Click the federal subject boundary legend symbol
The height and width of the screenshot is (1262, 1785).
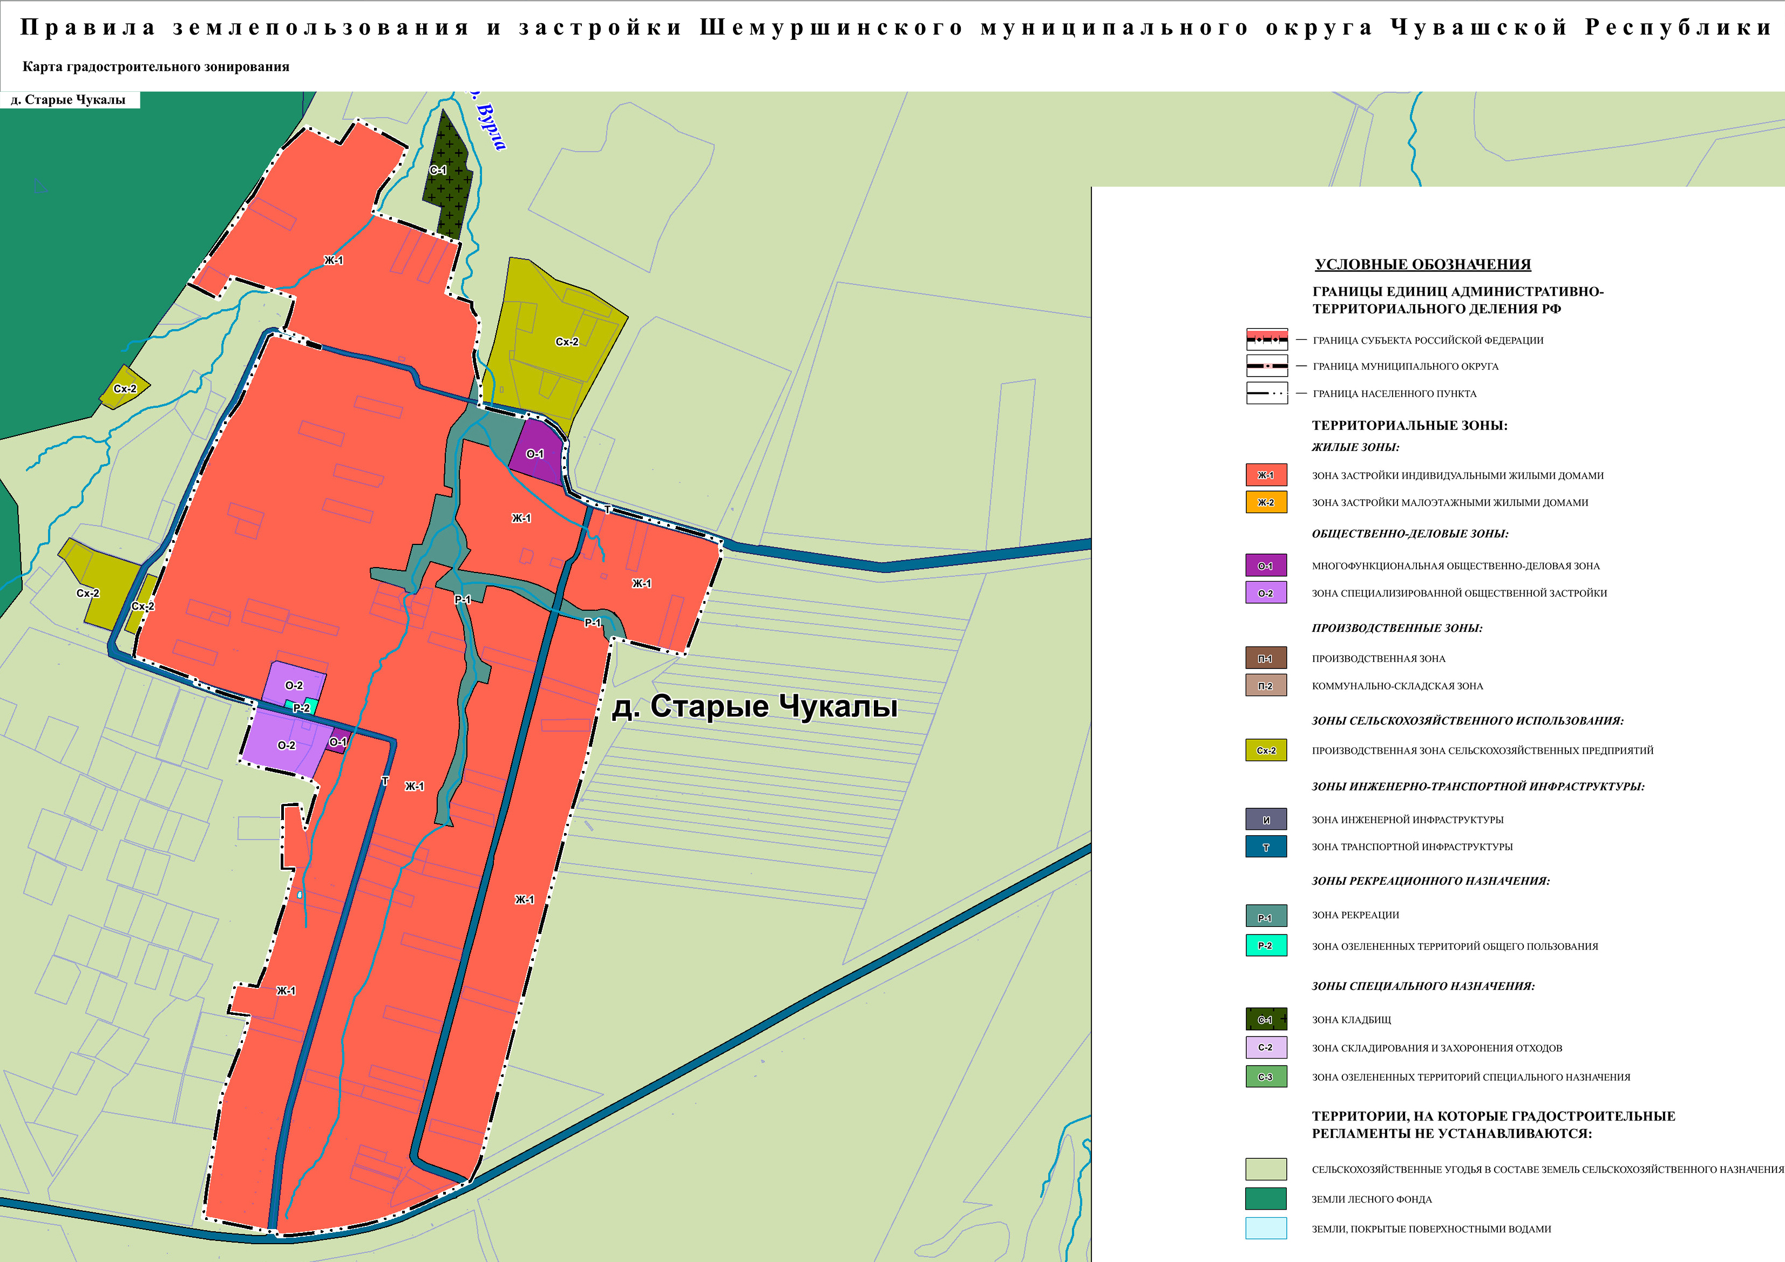point(1266,339)
